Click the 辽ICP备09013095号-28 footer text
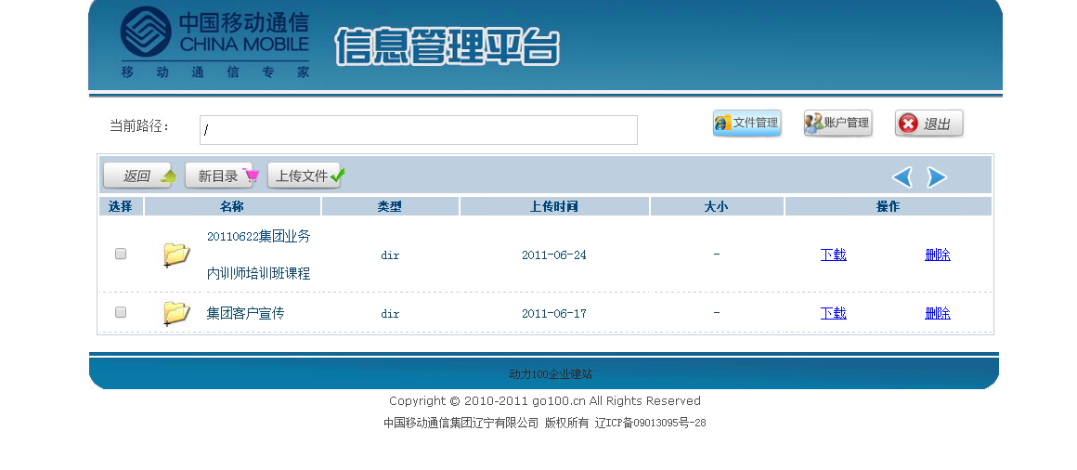The image size is (1077, 470). (651, 423)
